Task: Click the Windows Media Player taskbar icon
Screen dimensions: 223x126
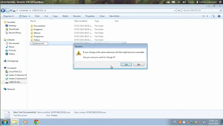Action: [25, 122]
